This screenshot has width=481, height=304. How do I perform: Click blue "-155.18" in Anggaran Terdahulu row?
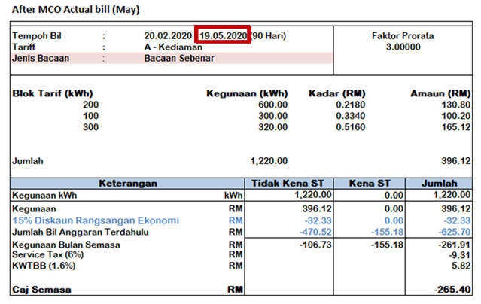tap(387, 232)
